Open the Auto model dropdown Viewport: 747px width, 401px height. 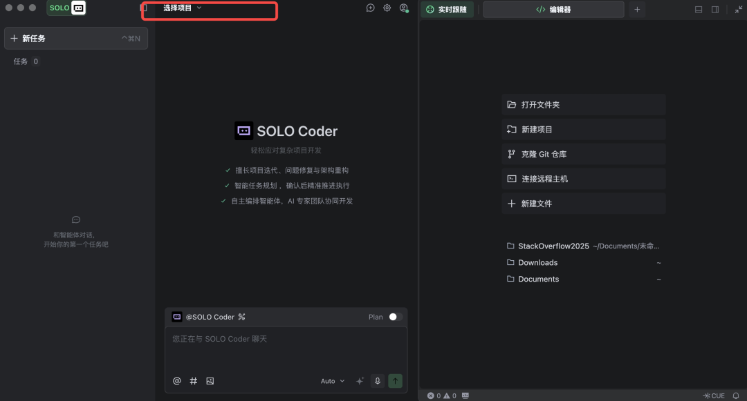333,381
